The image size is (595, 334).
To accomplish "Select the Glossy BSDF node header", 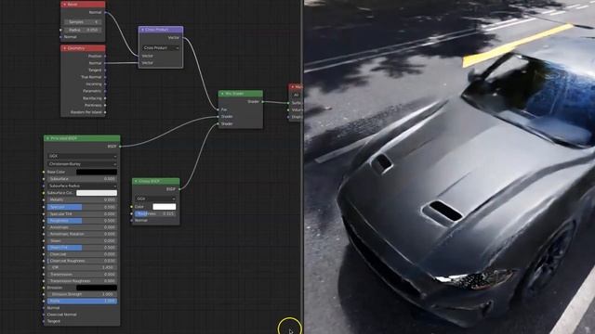I will (x=156, y=182).
